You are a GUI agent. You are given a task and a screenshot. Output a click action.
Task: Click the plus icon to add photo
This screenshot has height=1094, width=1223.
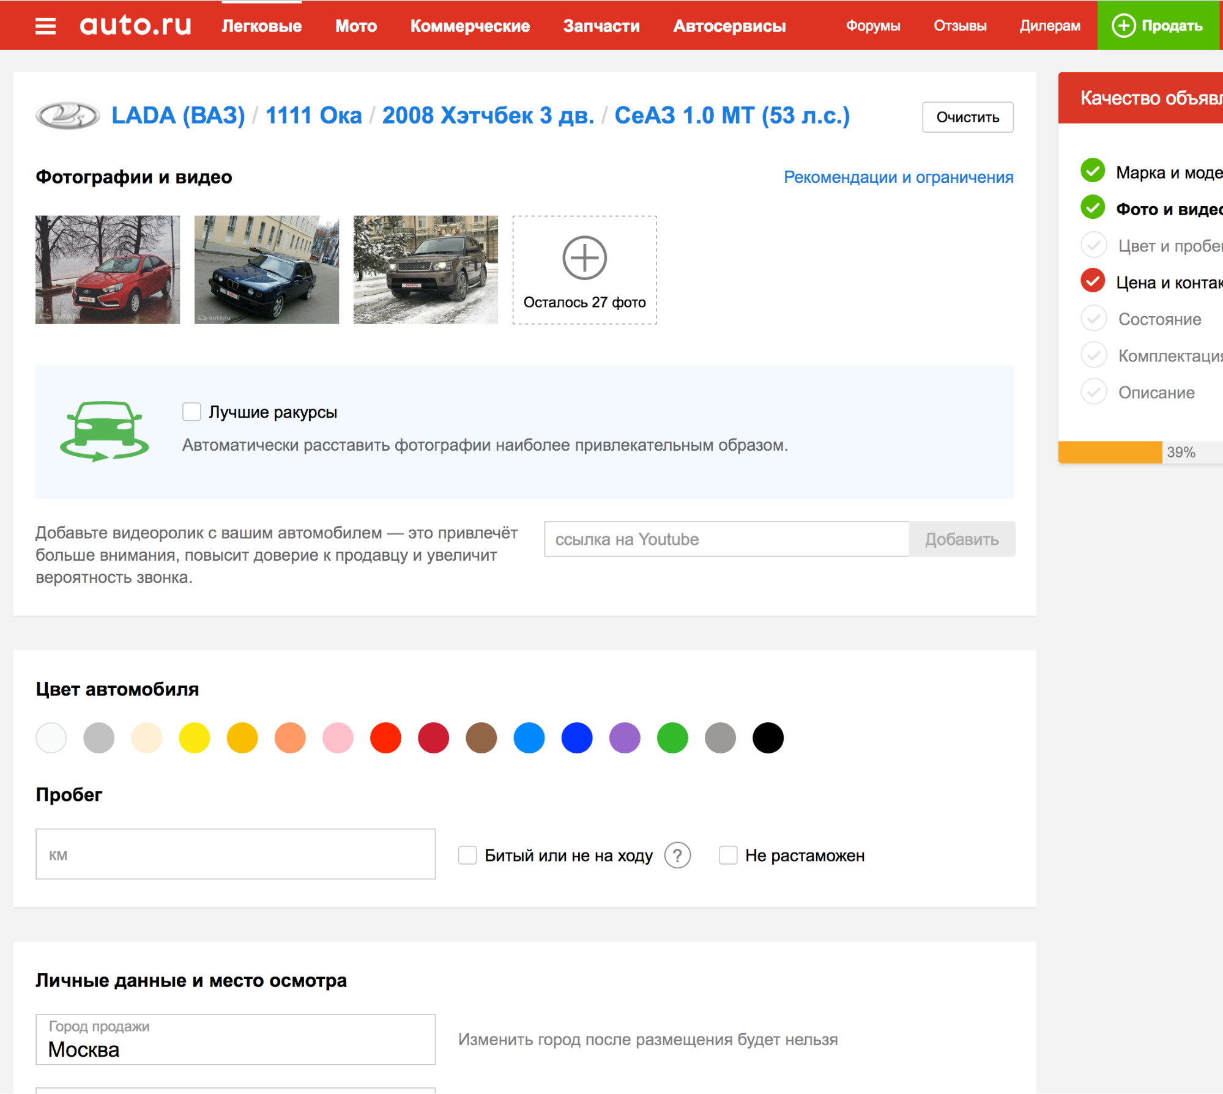tap(584, 257)
